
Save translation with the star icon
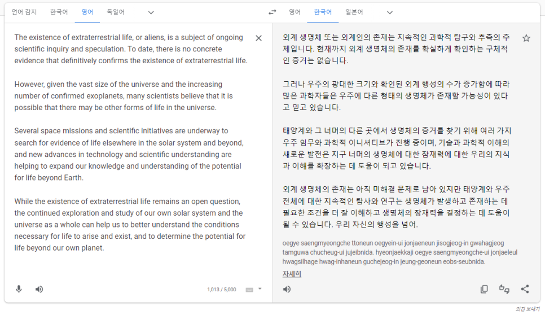click(526, 38)
